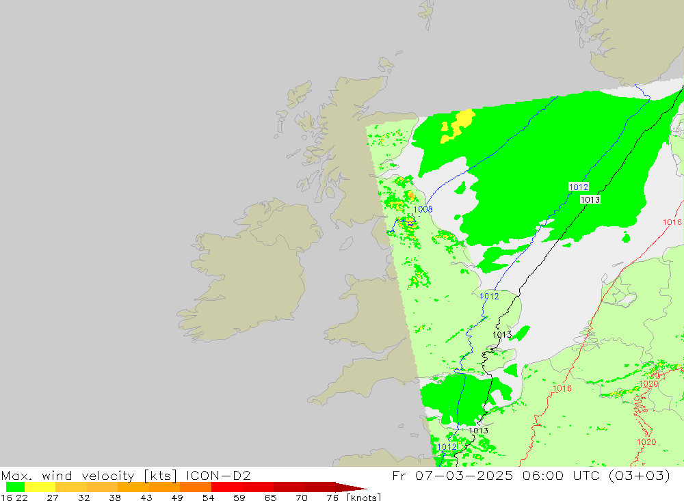This screenshot has width=684, height=501.
Task: Click the '70' value on the legend scale
Action: point(302,497)
